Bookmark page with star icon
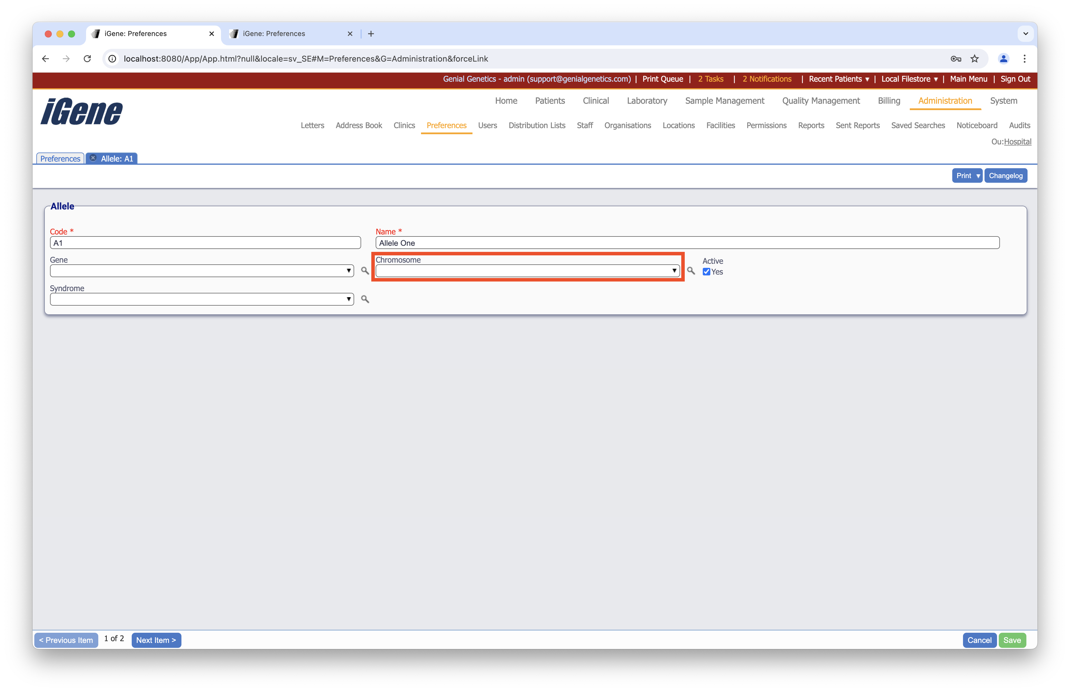The height and width of the screenshot is (692, 1070). pos(974,59)
